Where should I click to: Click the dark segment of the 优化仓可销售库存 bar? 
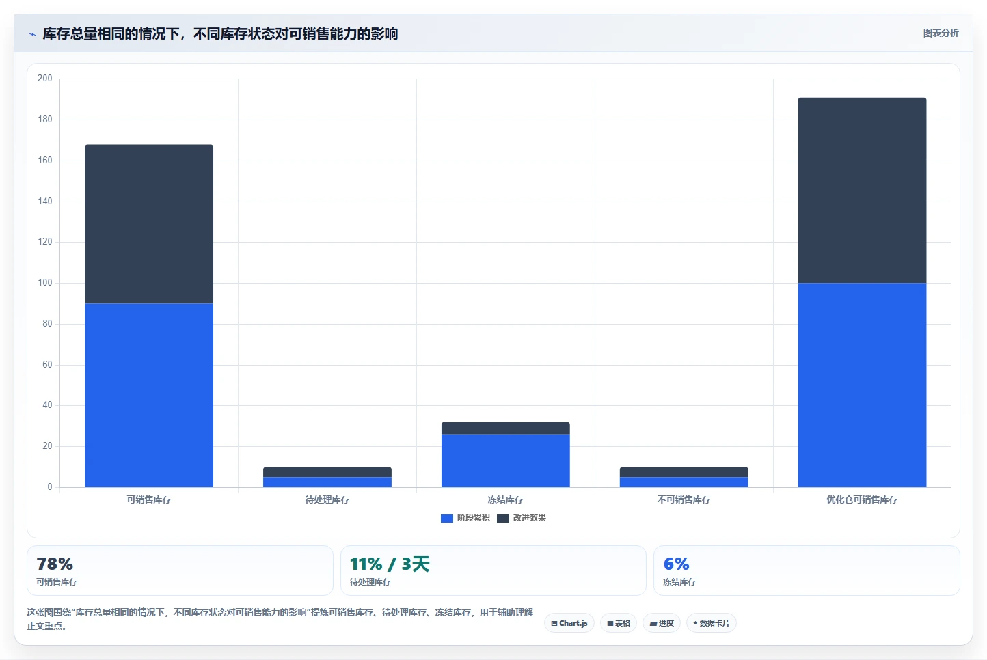click(x=862, y=191)
